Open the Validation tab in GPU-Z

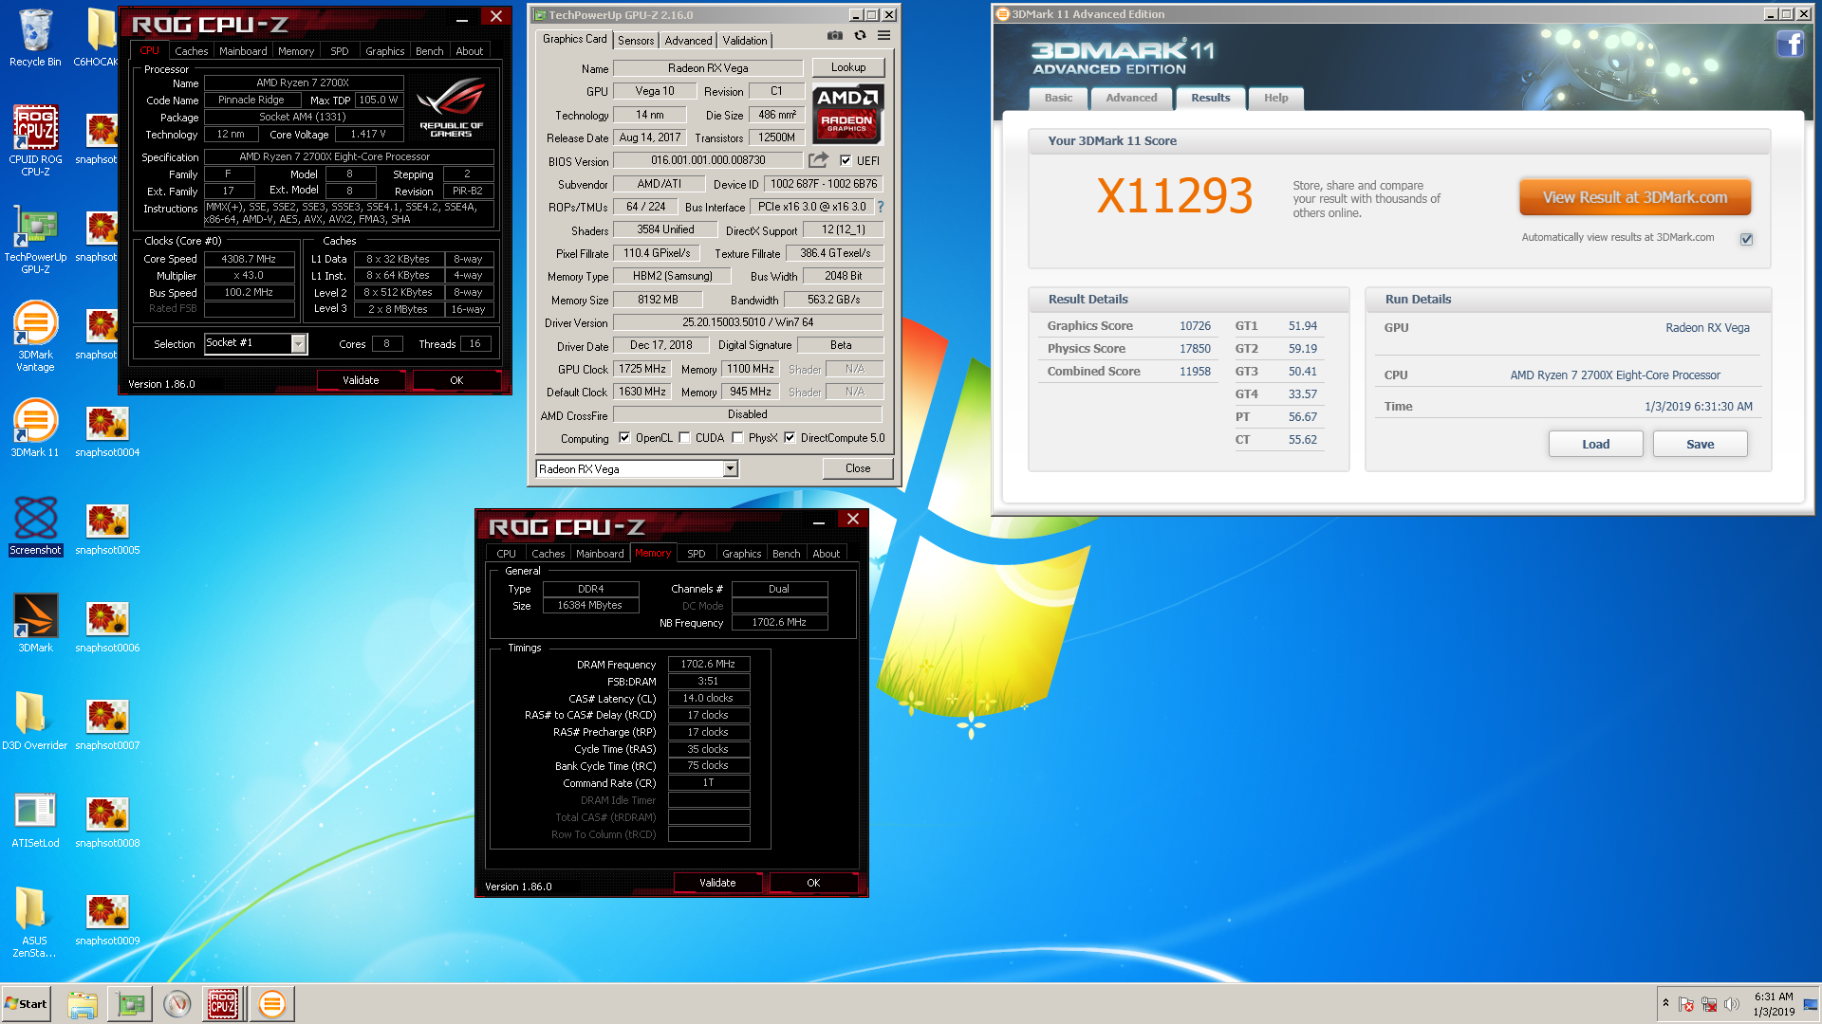745,41
